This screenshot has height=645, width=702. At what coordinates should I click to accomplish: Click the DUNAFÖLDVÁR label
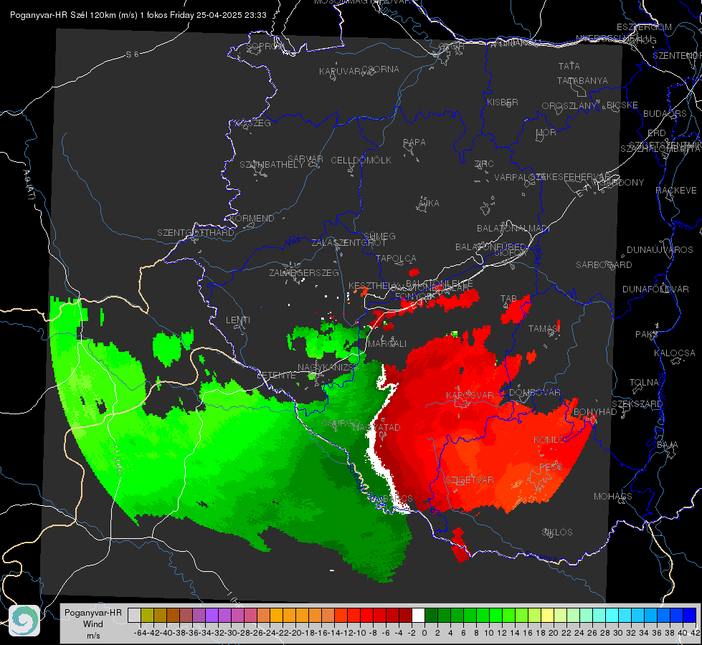click(x=655, y=290)
